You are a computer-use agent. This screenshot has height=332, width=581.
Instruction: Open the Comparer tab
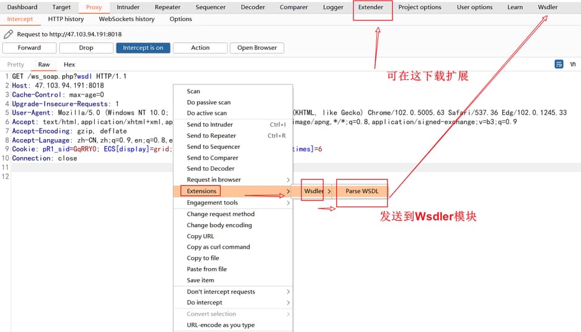(293, 7)
